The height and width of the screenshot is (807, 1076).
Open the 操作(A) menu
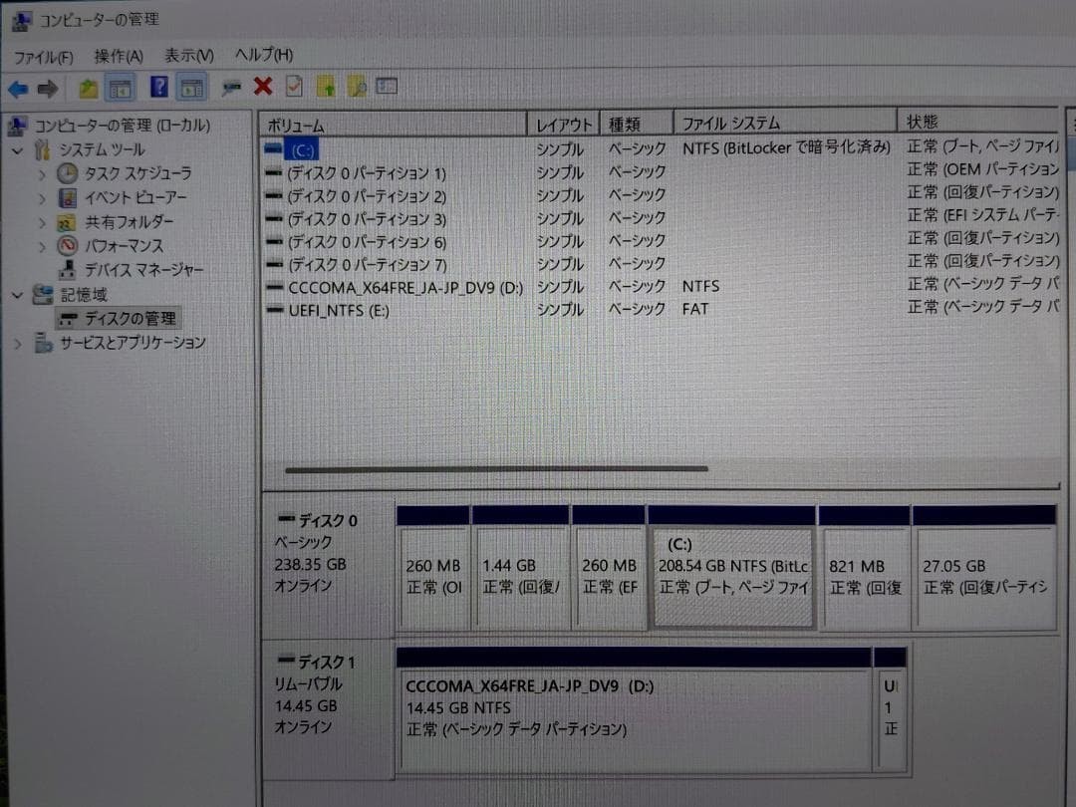coord(118,56)
